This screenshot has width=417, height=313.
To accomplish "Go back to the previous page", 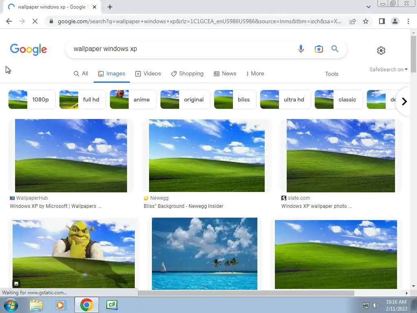I will [x=9, y=21].
